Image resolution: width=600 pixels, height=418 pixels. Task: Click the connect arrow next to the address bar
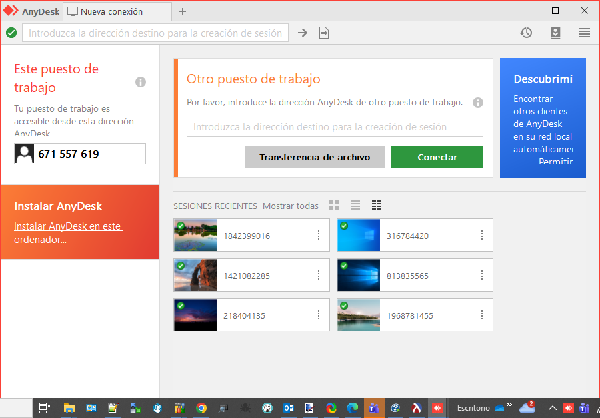point(302,33)
